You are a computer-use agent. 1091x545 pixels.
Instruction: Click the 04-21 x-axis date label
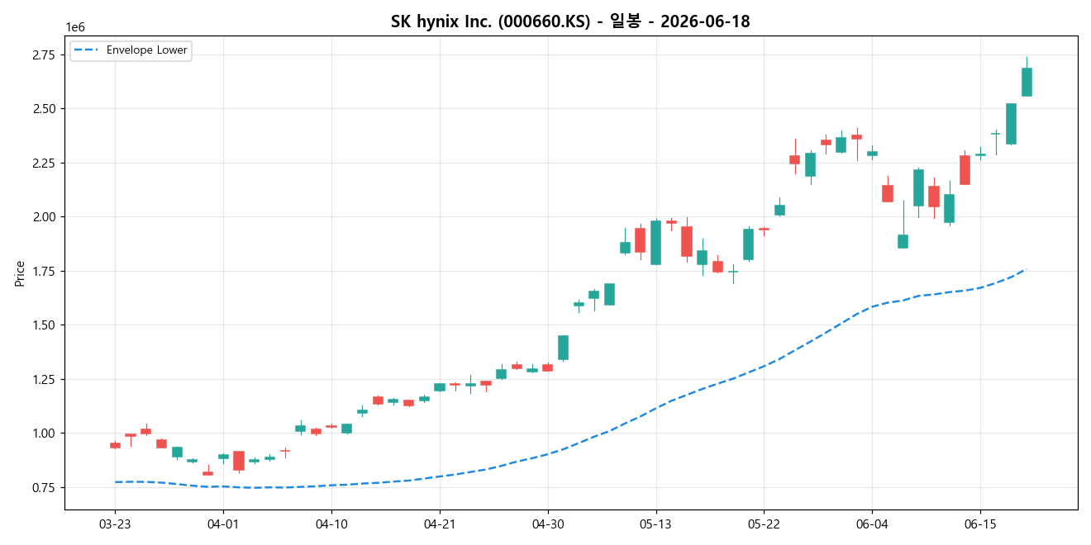[440, 524]
